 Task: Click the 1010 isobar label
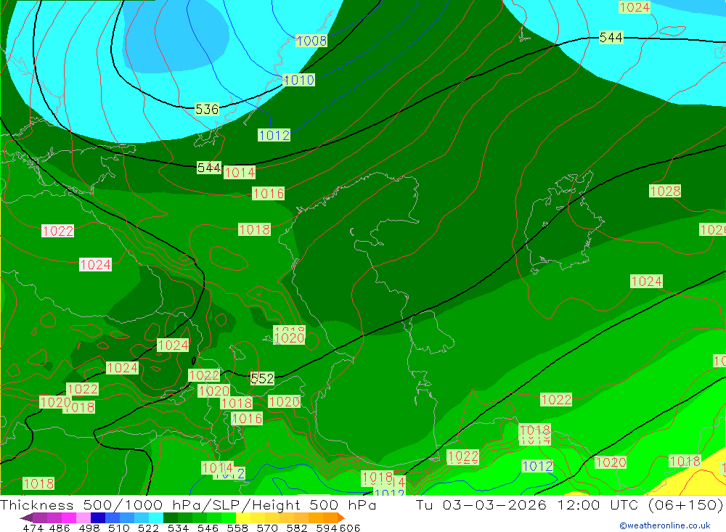[x=299, y=80]
